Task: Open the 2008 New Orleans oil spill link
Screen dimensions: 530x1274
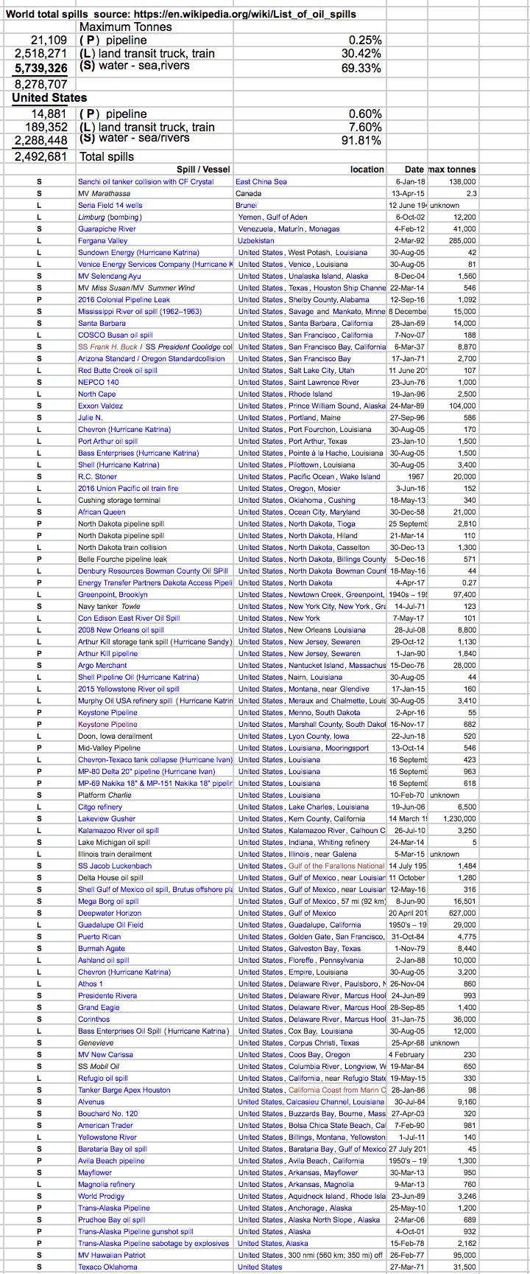Action: [121, 630]
